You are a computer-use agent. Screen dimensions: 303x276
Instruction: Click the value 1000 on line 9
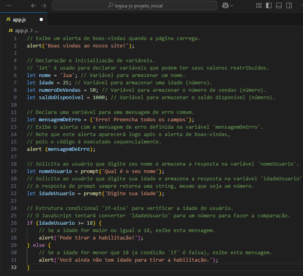coord(98,97)
